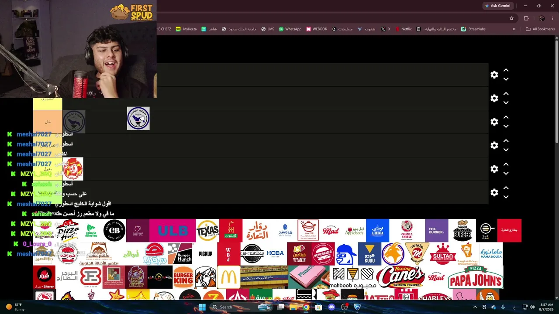Select the Hoba burger logo
This screenshot has width=559, height=314.
tap(275, 254)
